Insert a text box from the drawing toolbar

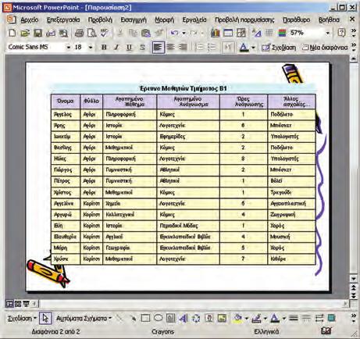(x=170, y=318)
